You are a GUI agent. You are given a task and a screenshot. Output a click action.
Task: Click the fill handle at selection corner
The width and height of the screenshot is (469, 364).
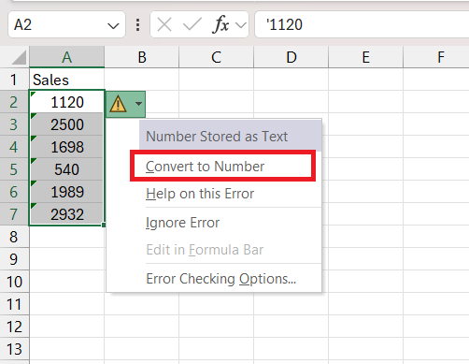tap(104, 225)
